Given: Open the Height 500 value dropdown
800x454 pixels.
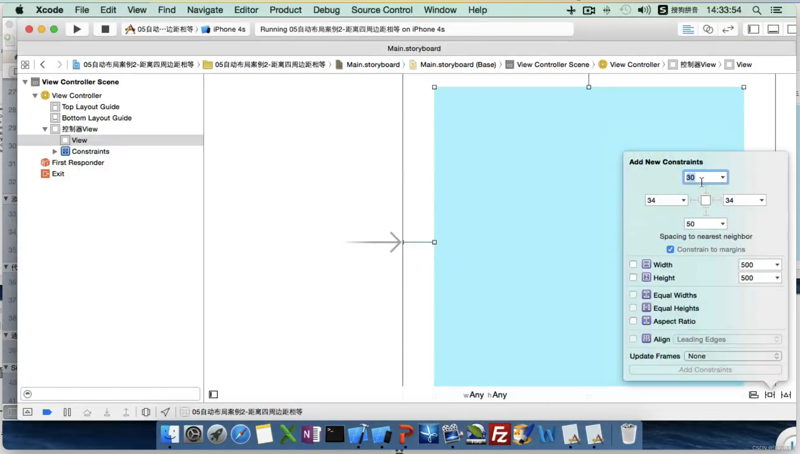Looking at the screenshot, I should tap(777, 278).
